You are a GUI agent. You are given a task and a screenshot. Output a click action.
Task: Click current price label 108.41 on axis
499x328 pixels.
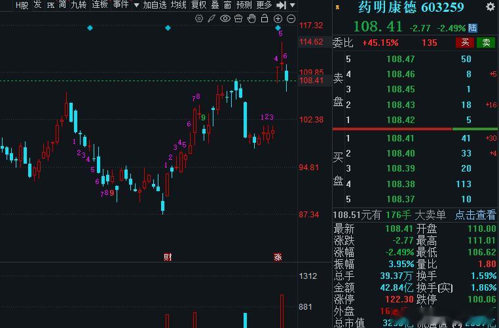point(311,80)
